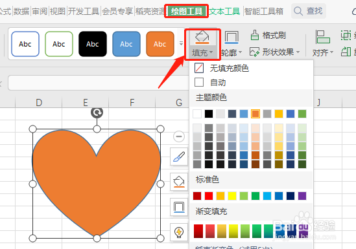Image resolution: width=356 pixels, height=249 pixels.
Task: Click the bottom-left resize handle of heart
Action: click(x=32, y=238)
